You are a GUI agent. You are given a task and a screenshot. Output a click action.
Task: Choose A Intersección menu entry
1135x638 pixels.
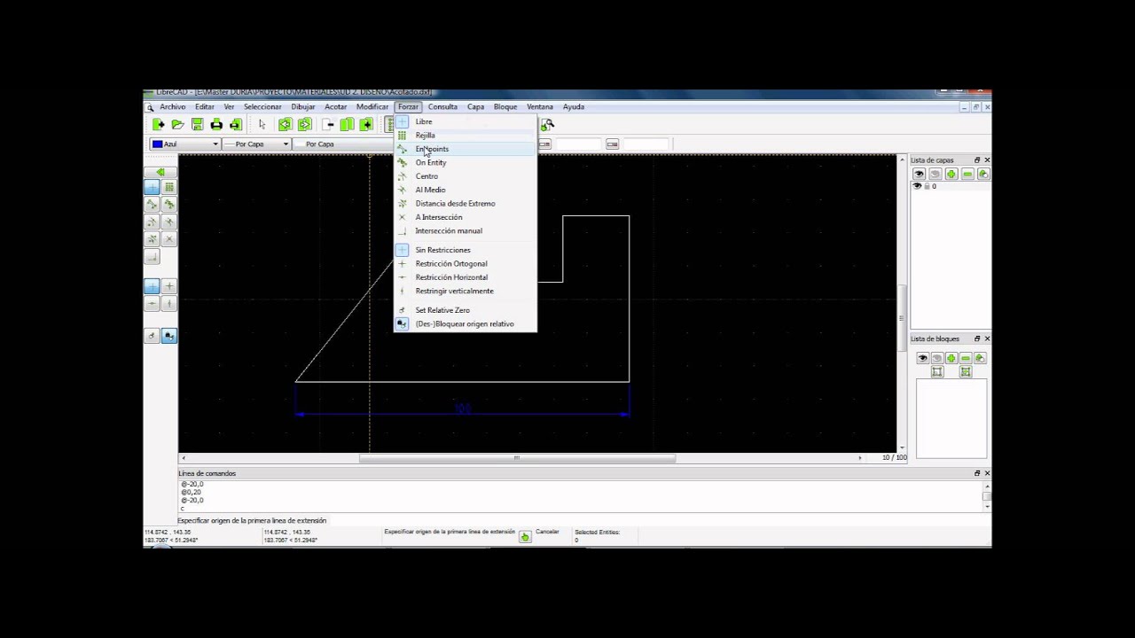pos(465,217)
